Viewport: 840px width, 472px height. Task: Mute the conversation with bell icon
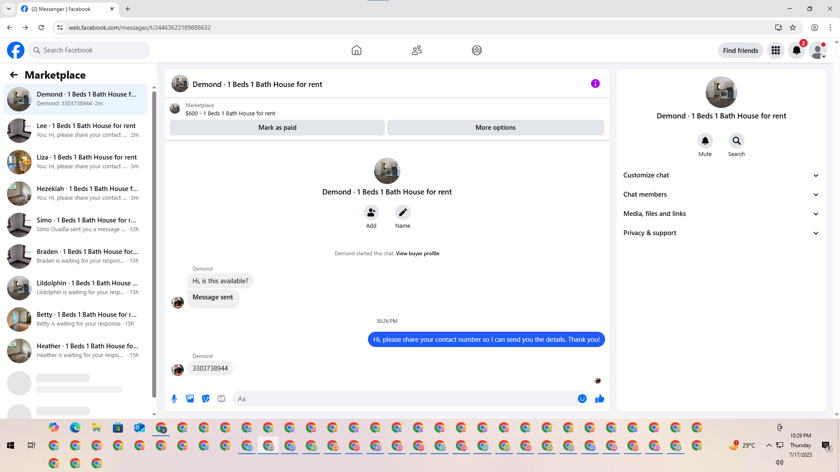[x=705, y=141]
